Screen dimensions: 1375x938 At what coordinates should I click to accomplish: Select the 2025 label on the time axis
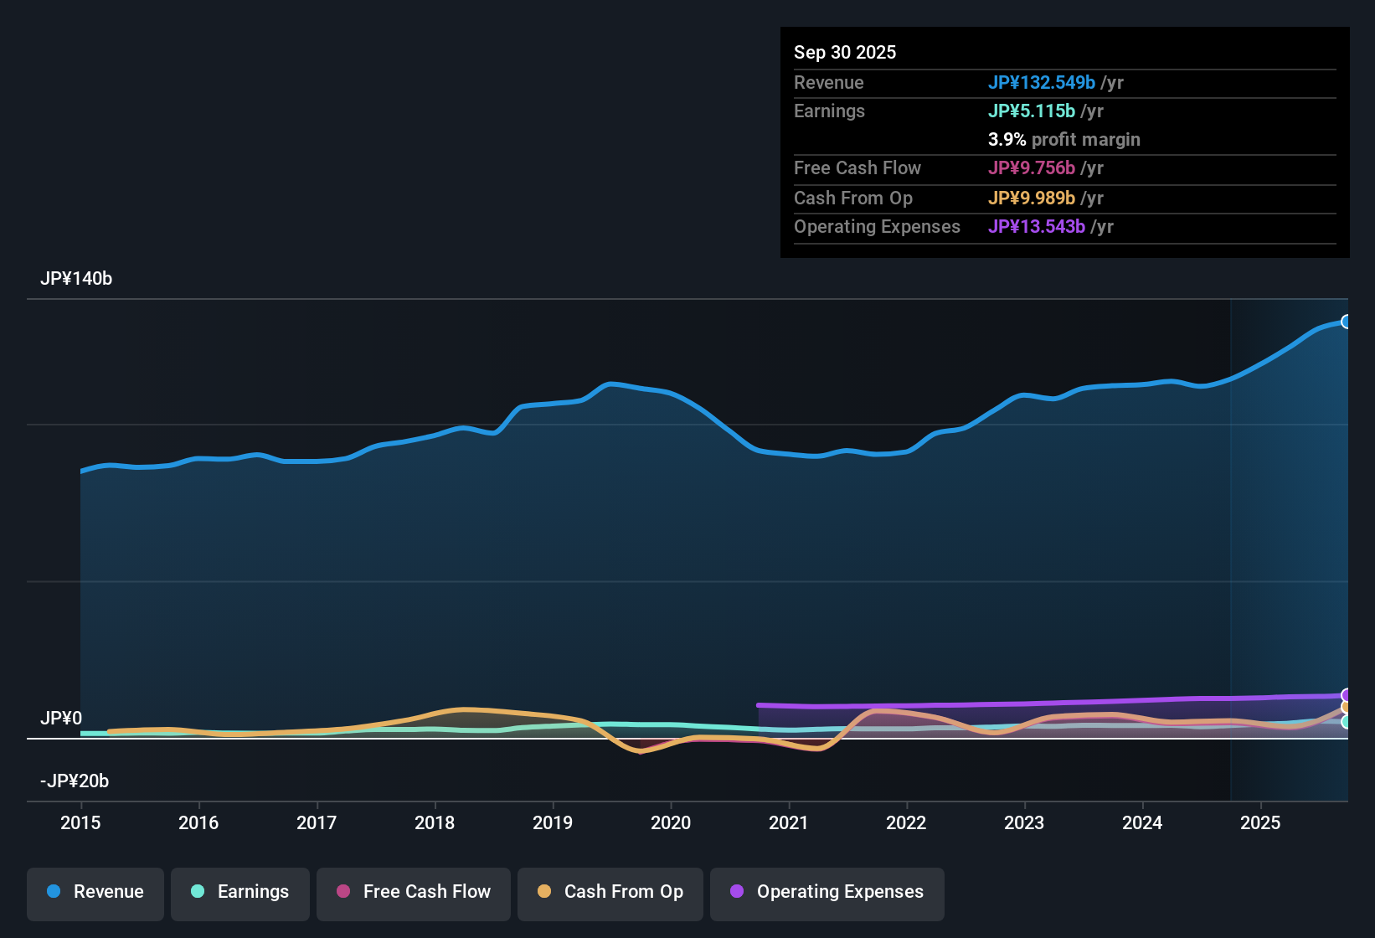1261,823
